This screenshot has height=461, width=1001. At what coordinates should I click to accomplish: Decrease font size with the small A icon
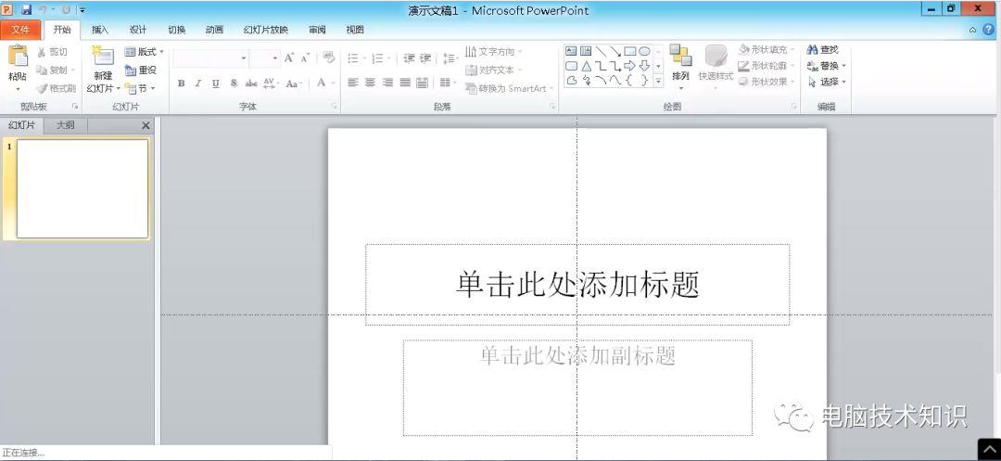tap(305, 58)
